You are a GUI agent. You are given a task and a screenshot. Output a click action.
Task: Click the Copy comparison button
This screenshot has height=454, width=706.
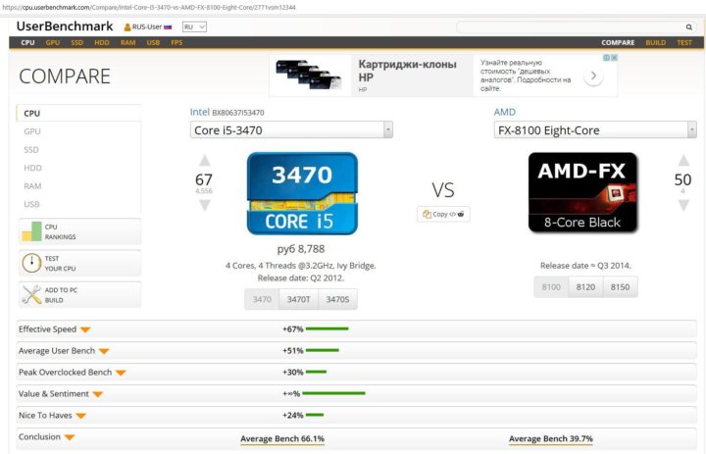click(x=443, y=214)
